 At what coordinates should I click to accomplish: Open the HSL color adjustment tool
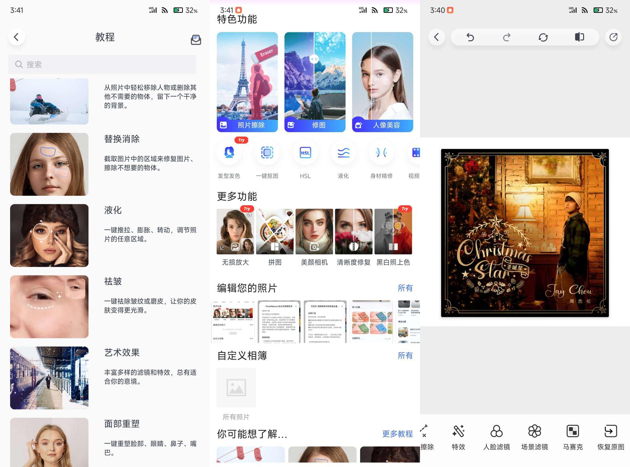click(x=305, y=153)
